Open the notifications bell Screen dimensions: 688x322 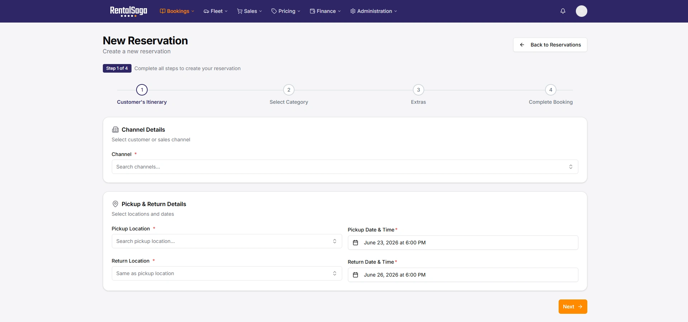pos(563,11)
